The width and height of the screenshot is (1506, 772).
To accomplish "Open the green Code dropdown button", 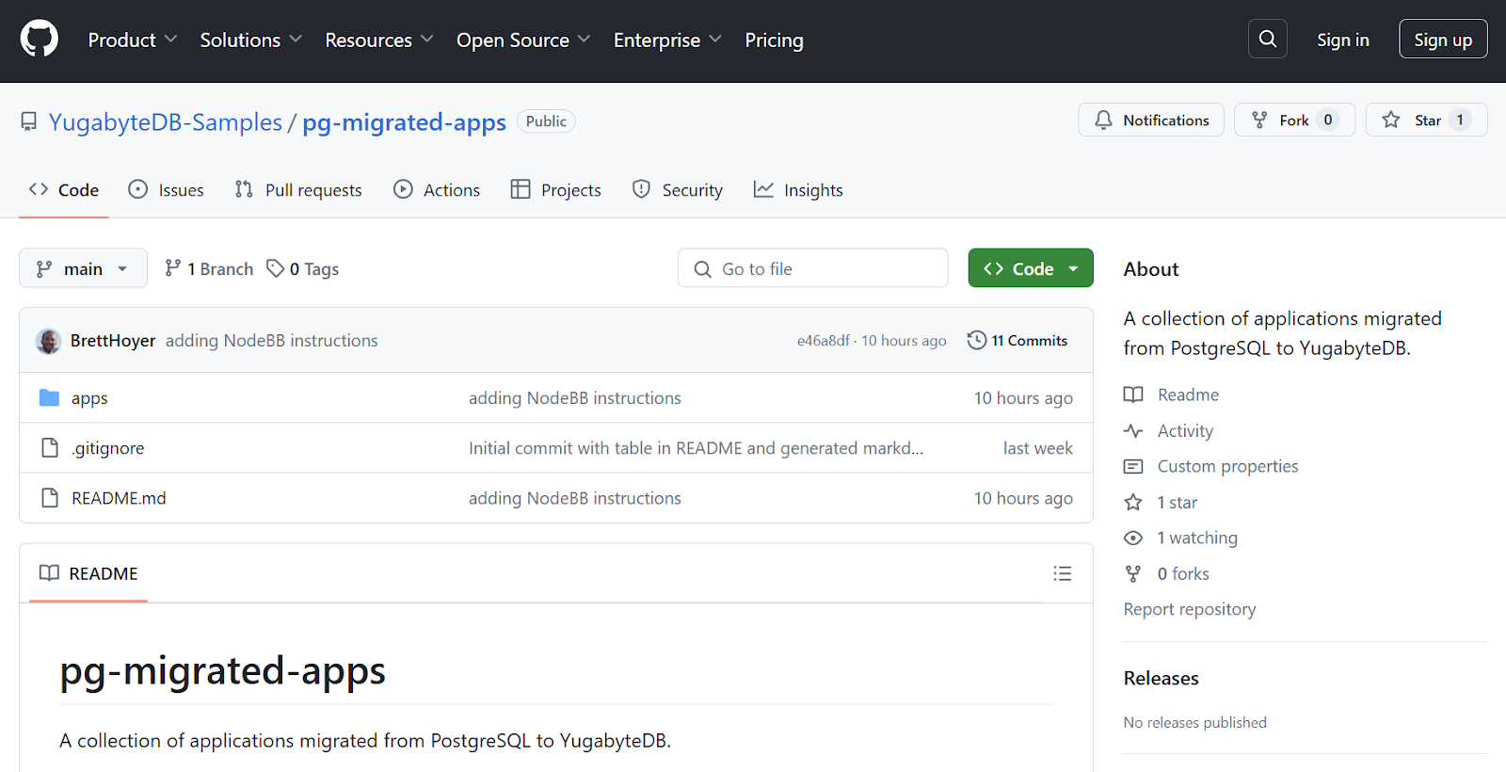I will [1031, 268].
